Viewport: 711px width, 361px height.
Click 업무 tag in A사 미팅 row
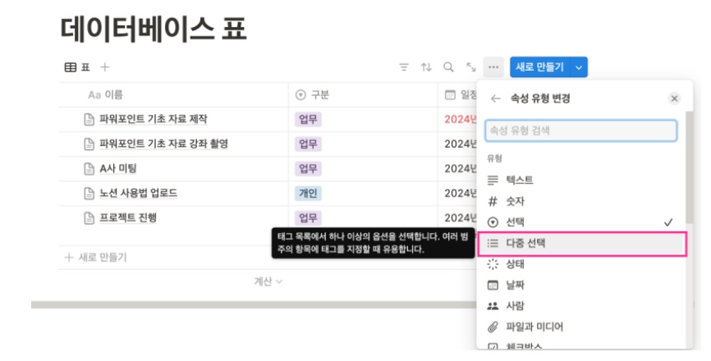(308, 168)
